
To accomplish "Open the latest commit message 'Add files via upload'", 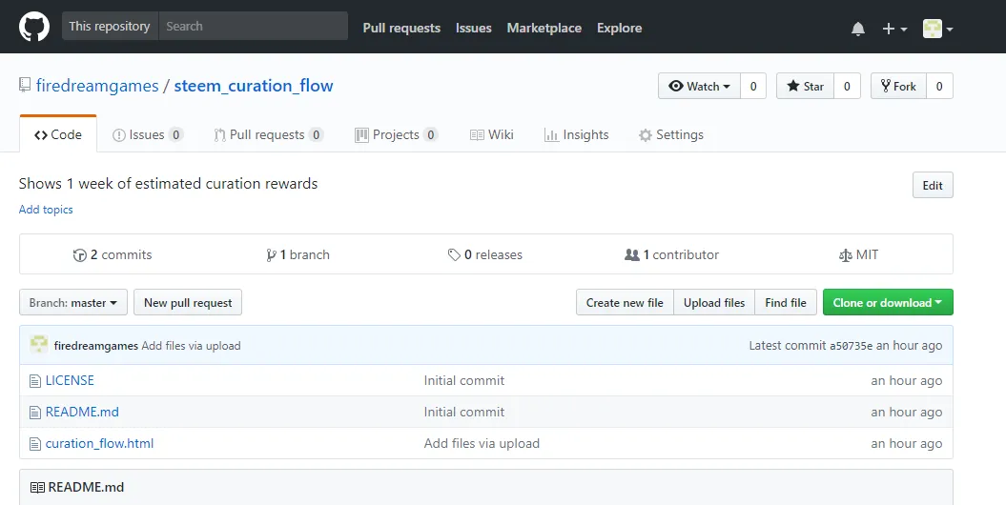I will pyautogui.click(x=192, y=346).
